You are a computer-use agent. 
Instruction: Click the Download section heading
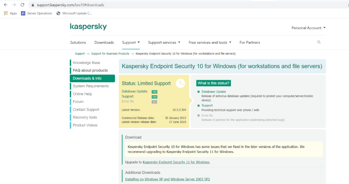[133, 137]
